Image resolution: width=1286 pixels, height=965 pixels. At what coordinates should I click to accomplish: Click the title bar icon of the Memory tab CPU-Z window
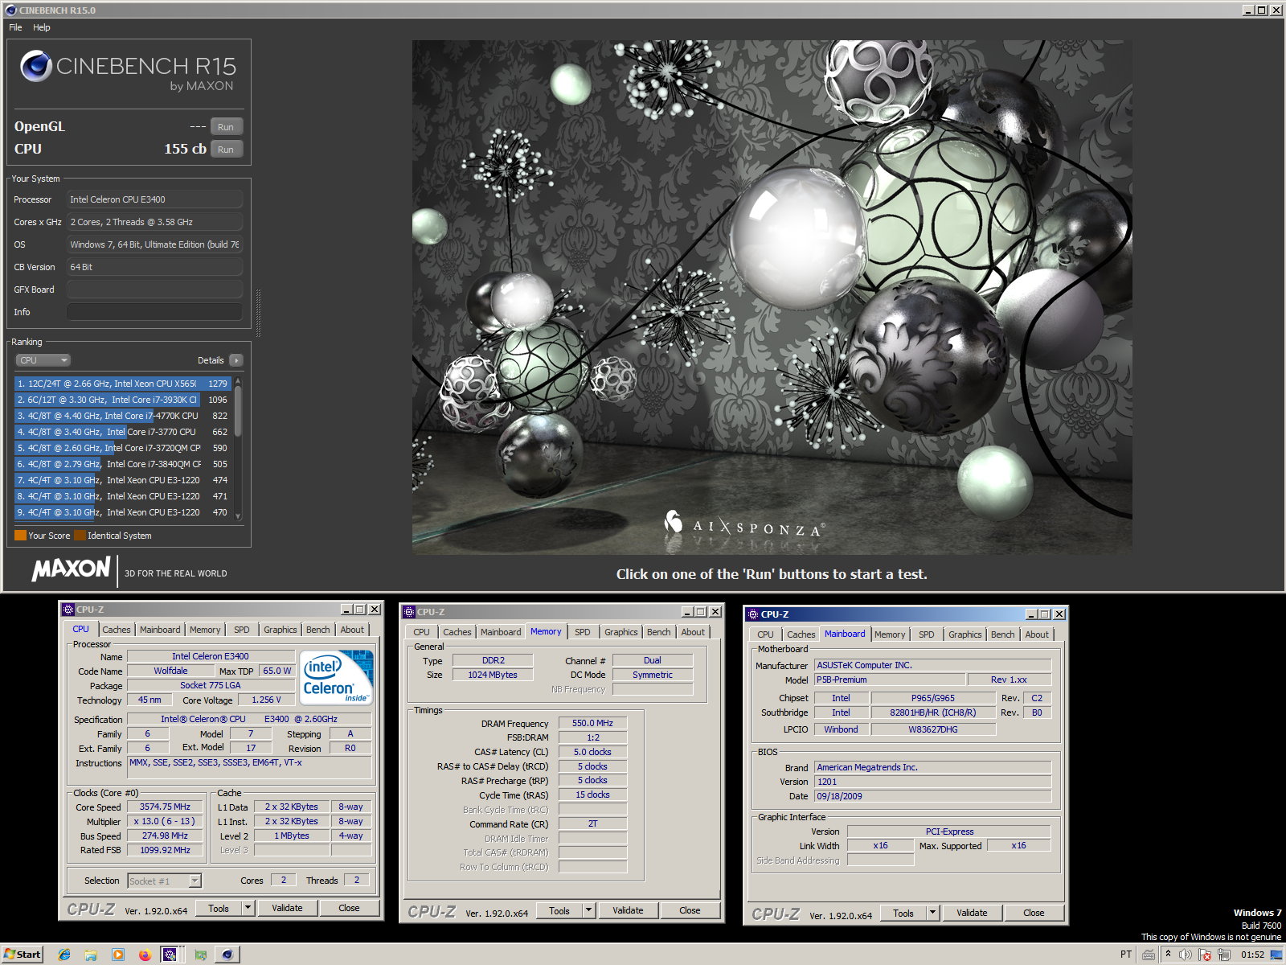click(x=409, y=612)
